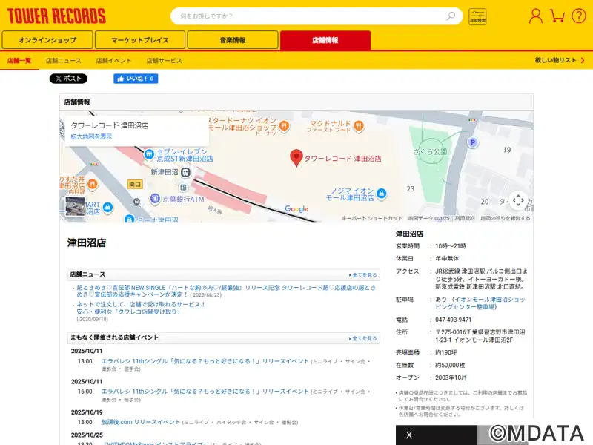The width and height of the screenshot is (593, 445).
Task: Click 全てを見る in 店舗ニュース section
Action: [363, 275]
